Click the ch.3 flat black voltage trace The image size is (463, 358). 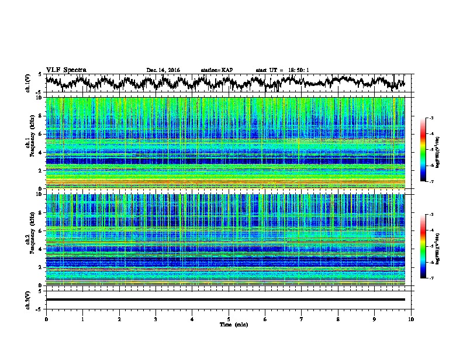pyautogui.click(x=225, y=300)
